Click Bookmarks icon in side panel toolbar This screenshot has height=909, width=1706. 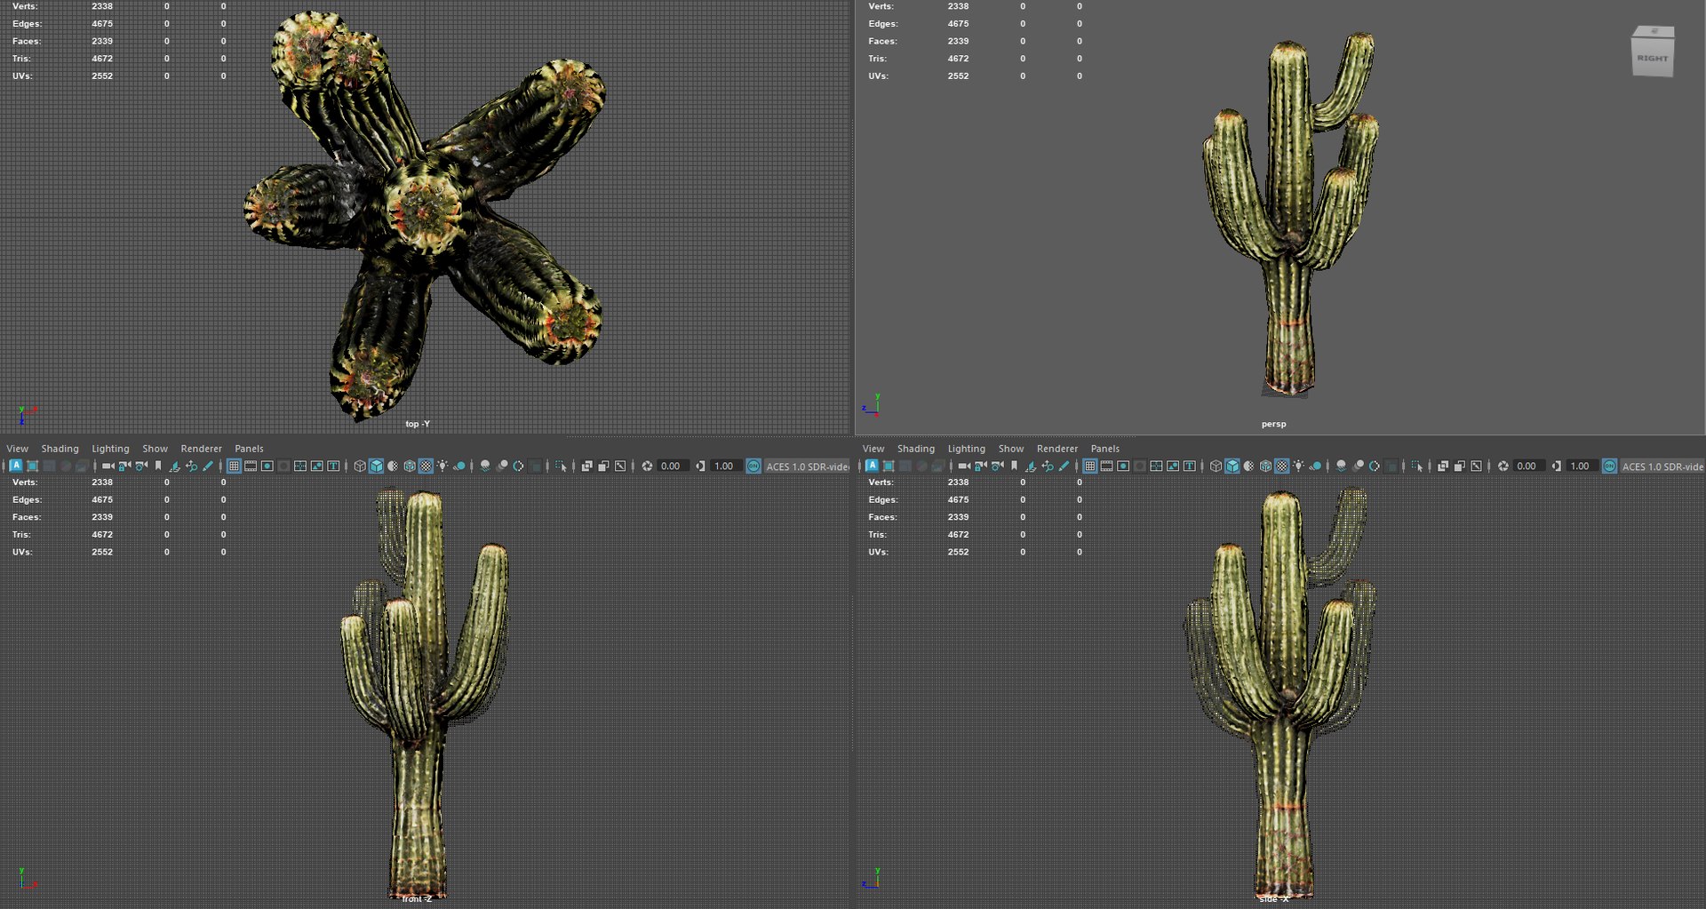coord(1014,466)
